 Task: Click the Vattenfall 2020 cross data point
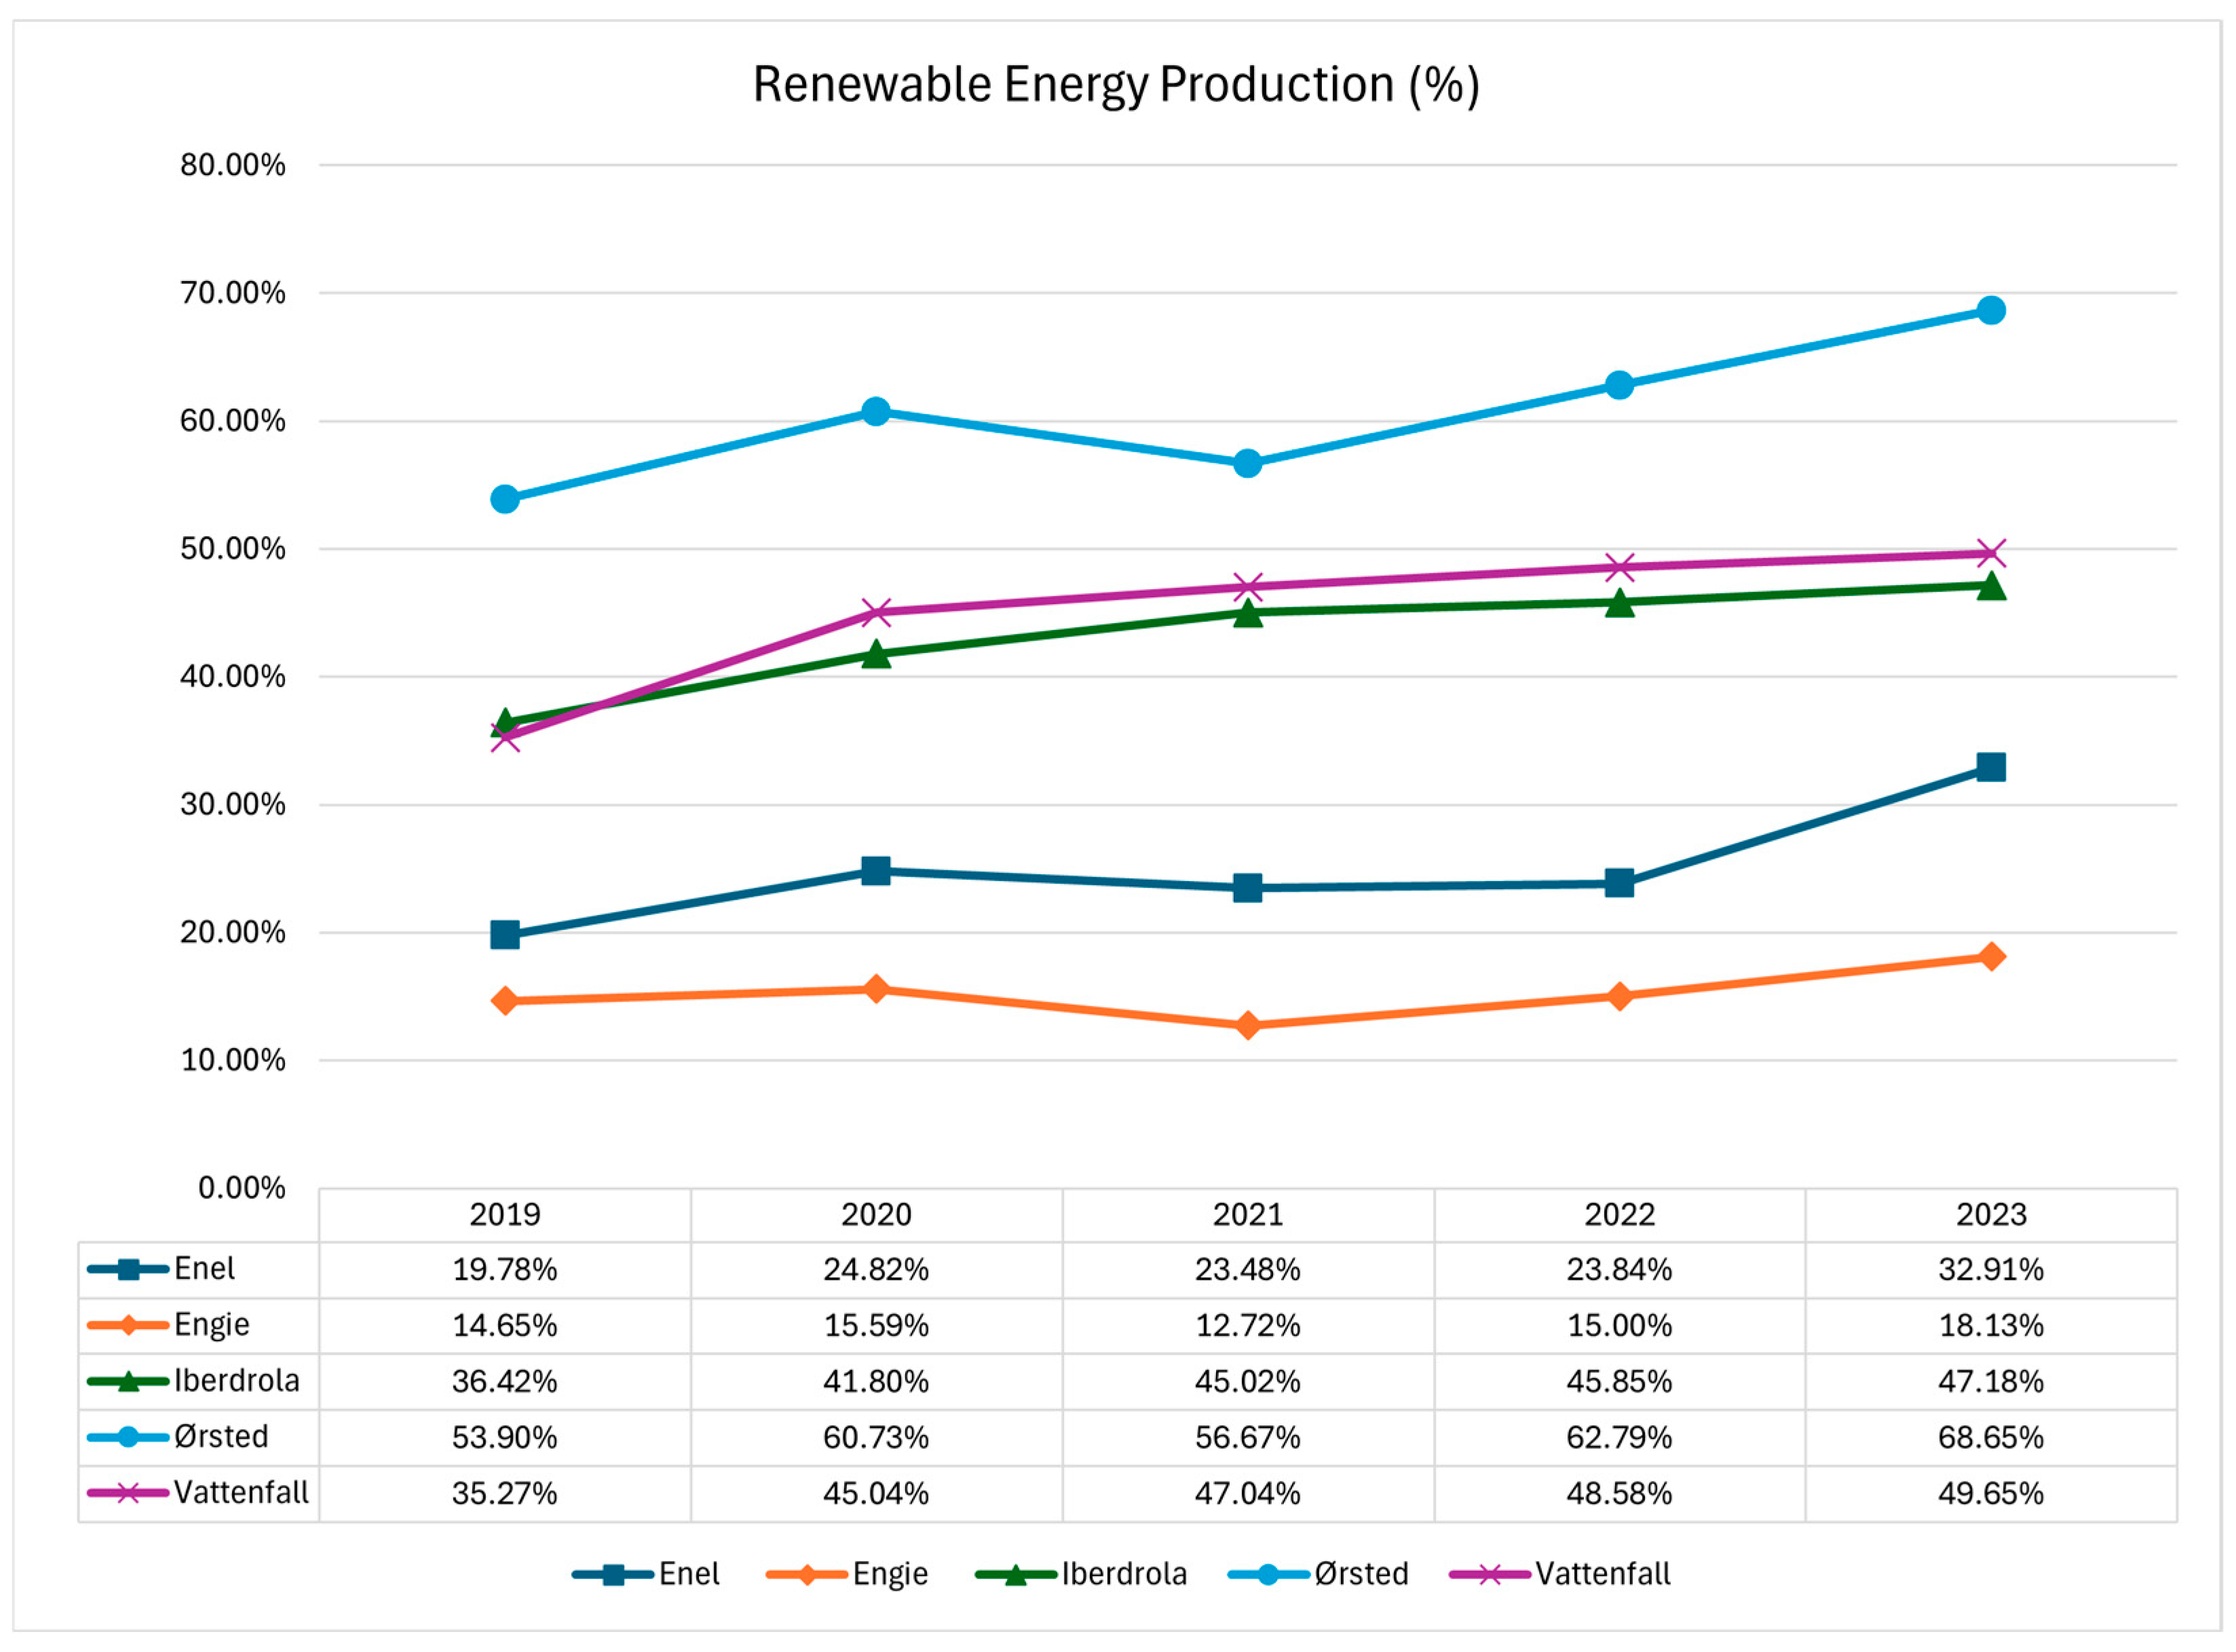(x=875, y=612)
